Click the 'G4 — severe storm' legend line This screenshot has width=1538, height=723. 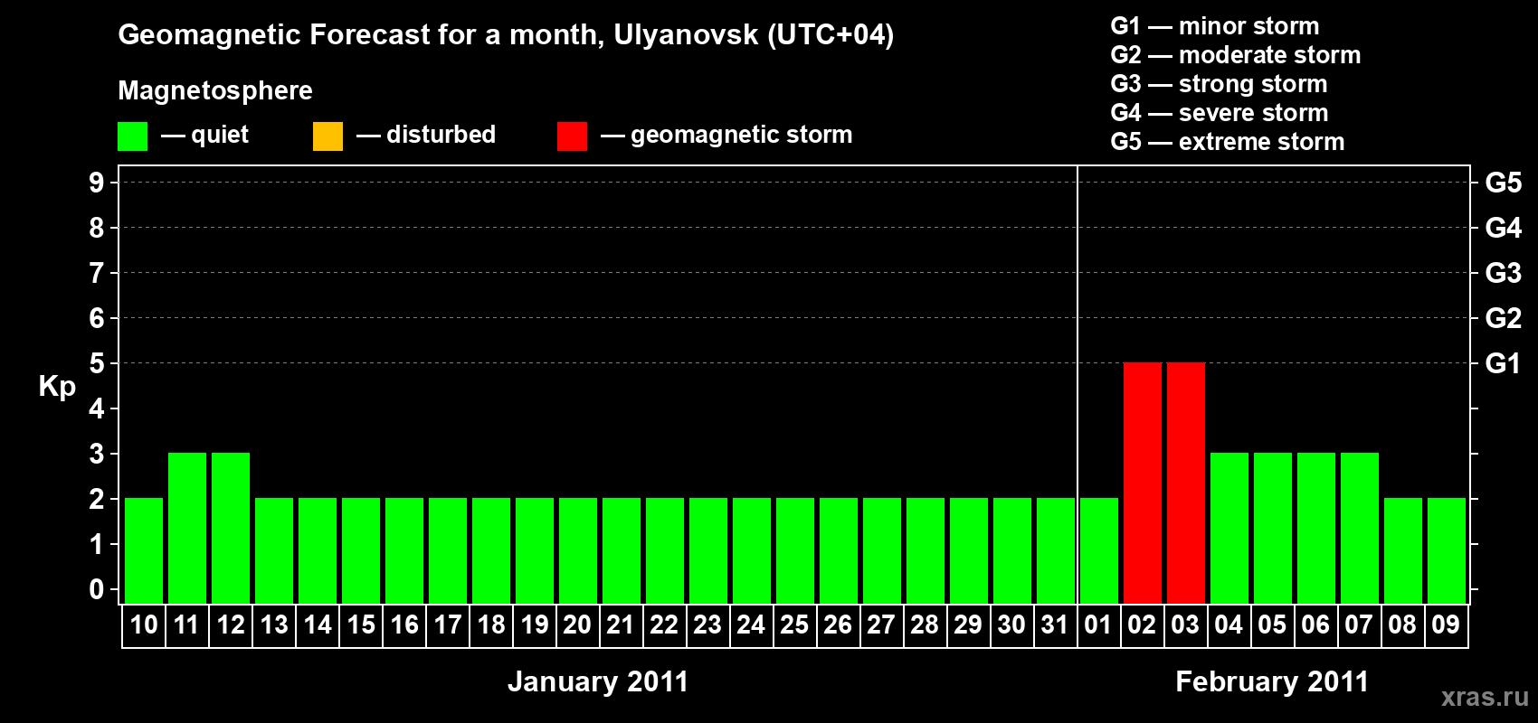point(1219,113)
